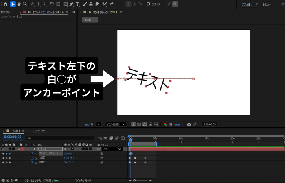Click the composition mini-flowchart icon in timeline
285x183 pixels.
tap(100, 138)
